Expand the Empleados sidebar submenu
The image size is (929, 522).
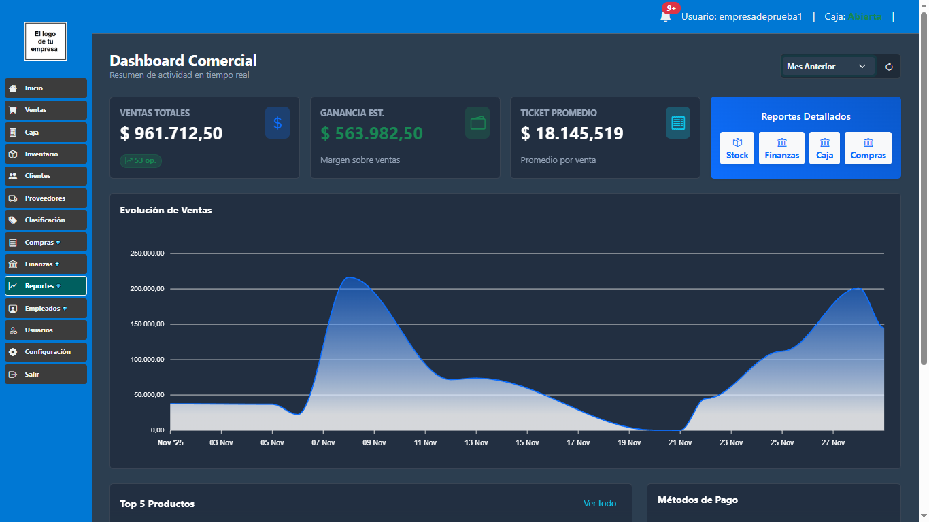pos(46,309)
